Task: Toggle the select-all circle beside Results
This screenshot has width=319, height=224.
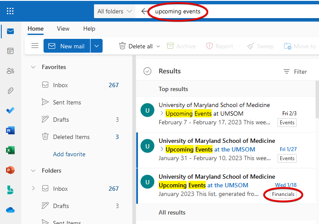Action: pos(147,71)
